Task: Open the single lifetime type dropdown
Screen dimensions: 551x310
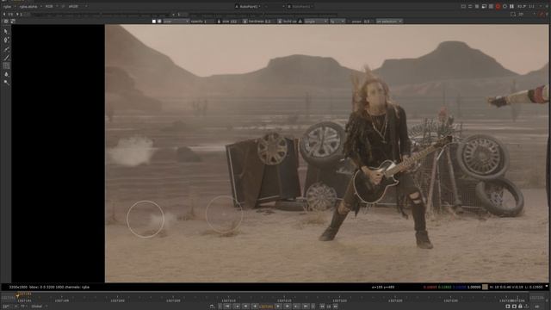Action: point(316,21)
